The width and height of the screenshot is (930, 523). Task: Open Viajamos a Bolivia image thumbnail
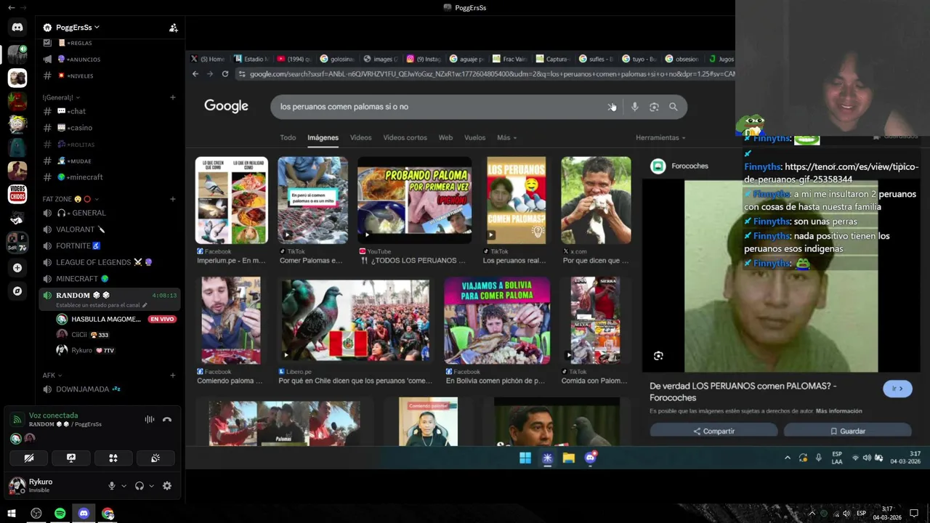point(497,320)
